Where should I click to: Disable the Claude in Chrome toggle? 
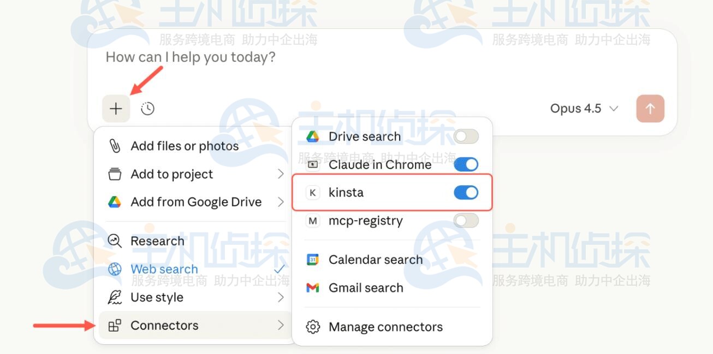(x=466, y=164)
